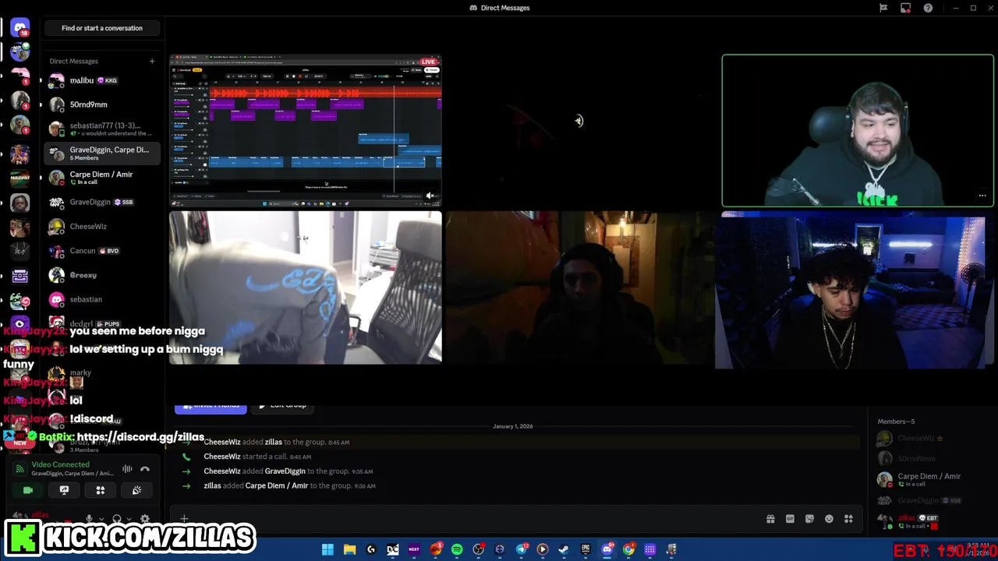Open Epic Games Launcher from taskbar
Screen dimensions: 998x561
[x=586, y=549]
